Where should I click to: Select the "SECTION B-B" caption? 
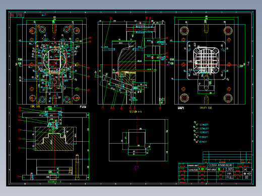point(54,181)
